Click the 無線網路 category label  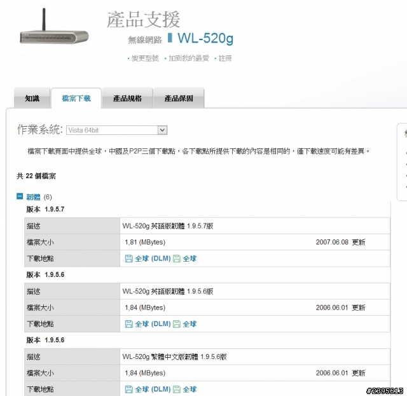pyautogui.click(x=145, y=39)
